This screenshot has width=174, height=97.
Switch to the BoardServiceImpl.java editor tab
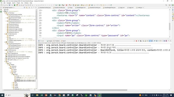tap(44, 8)
